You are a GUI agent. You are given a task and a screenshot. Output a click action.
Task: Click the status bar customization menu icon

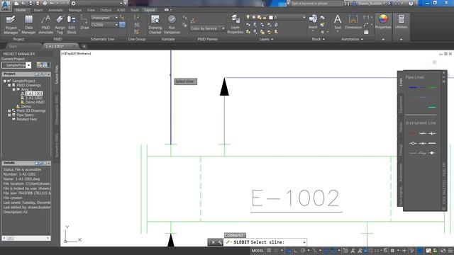[450, 250]
